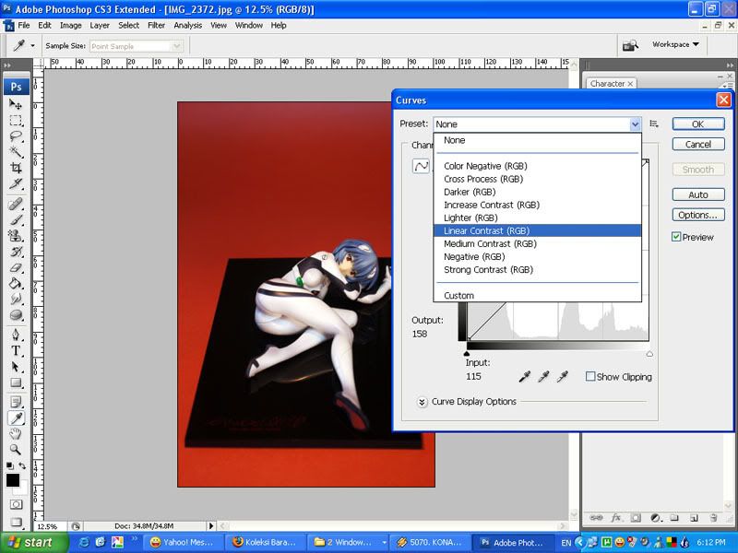The width and height of the screenshot is (738, 553).
Task: Open the Filter menu
Action: [156, 26]
